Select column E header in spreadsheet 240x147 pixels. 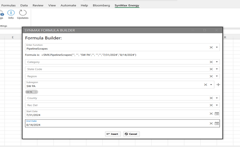[13, 37]
